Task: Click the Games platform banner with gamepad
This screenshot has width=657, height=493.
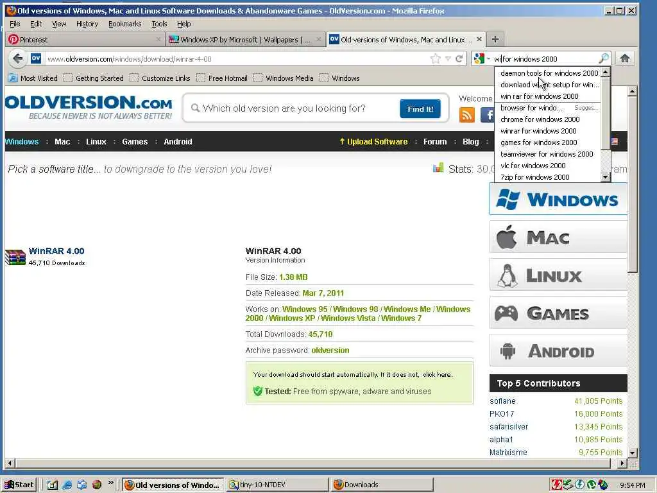Action: (559, 313)
